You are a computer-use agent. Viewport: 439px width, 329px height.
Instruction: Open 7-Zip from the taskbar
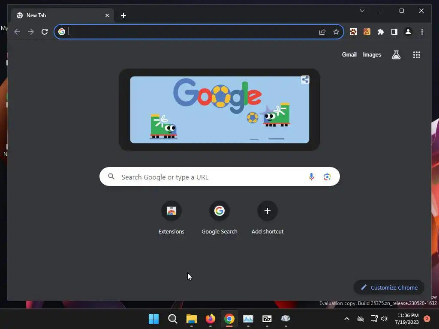pos(267,319)
